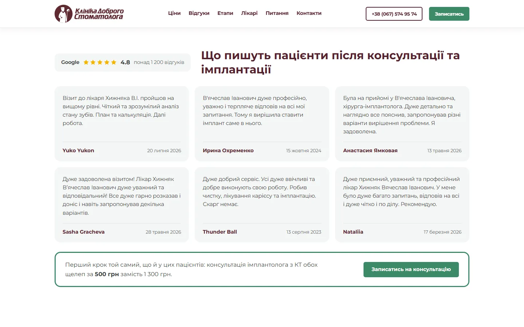Click the review starting 'Дуже приємний, уважний'

401,191
